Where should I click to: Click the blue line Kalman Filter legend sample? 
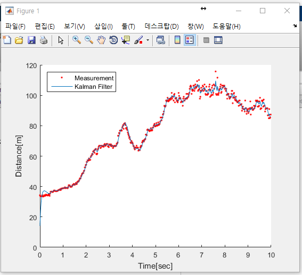[x=62, y=87]
